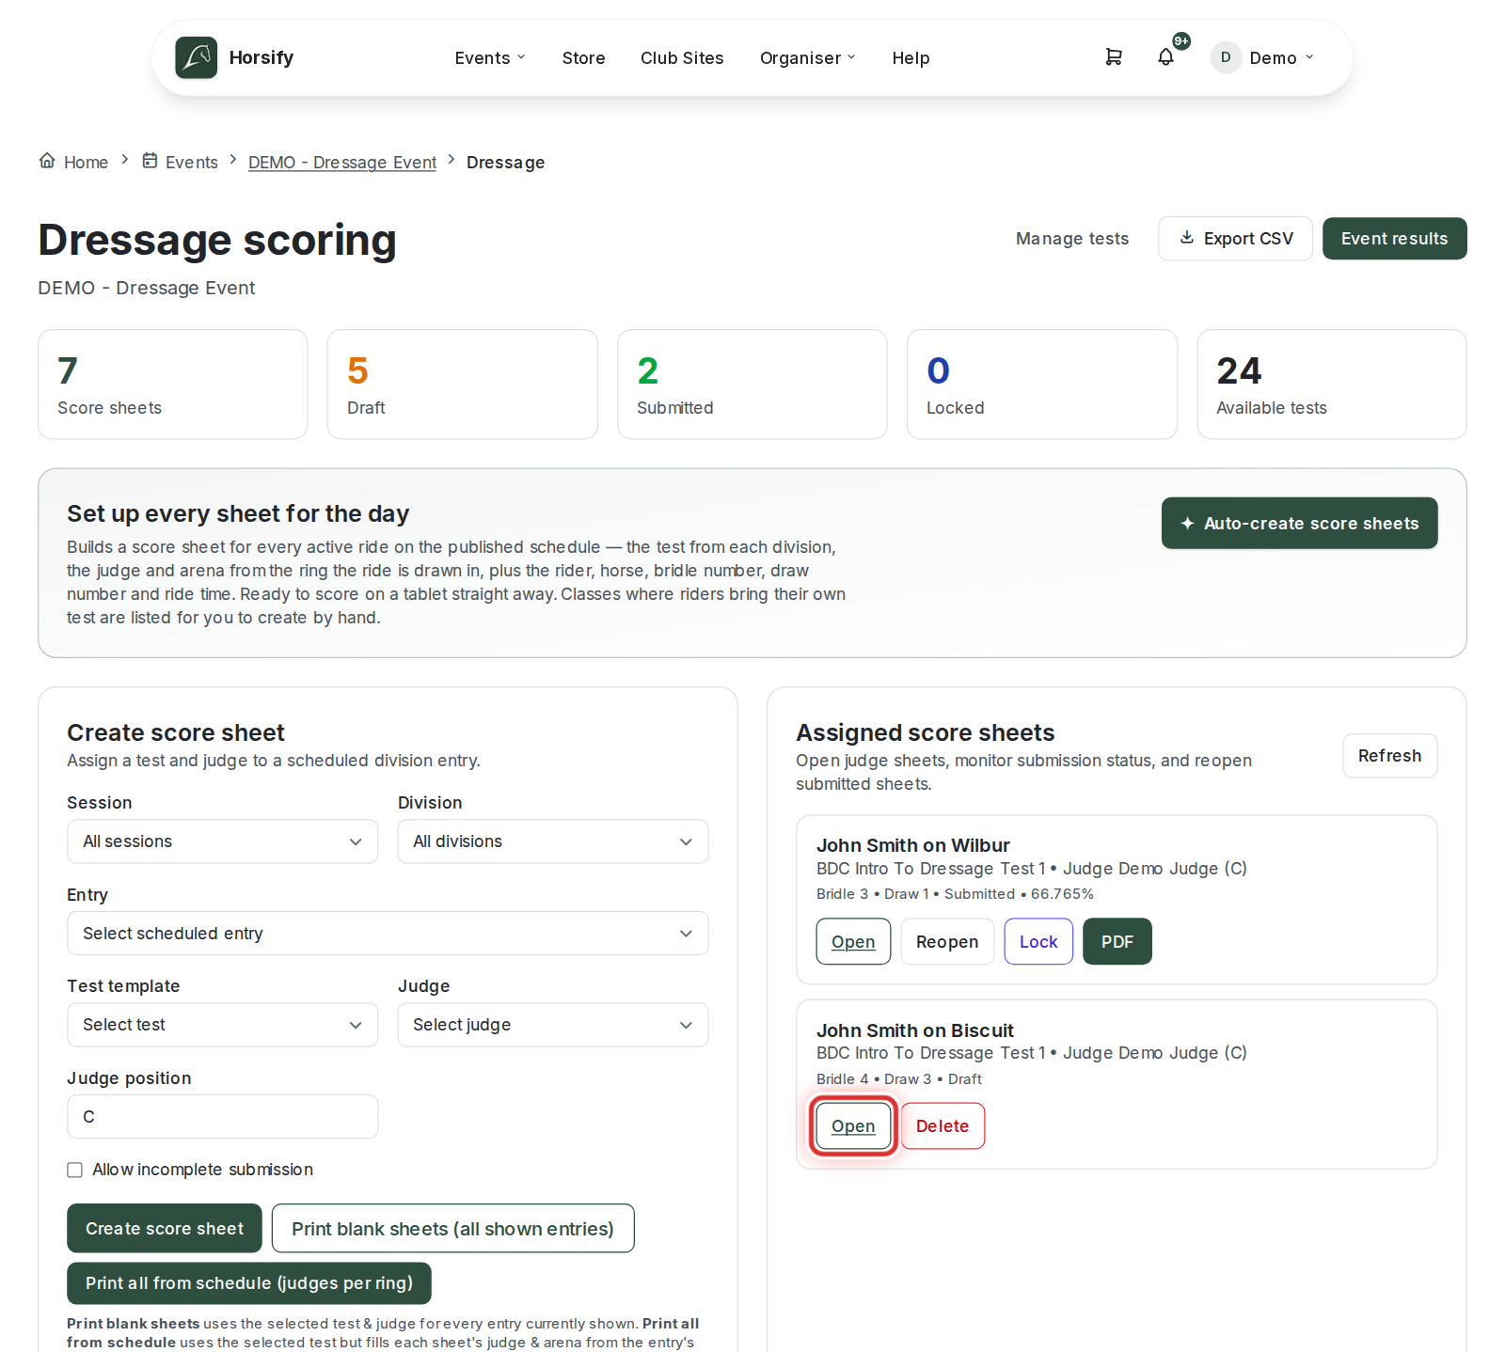Click DEMO - Dressage Event breadcrumb link
Viewport: 1505px width, 1352px height.
click(342, 163)
